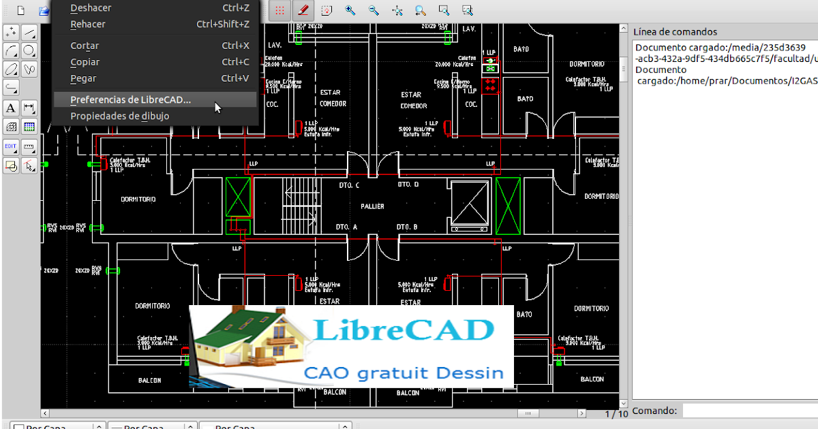Select the Spline tool
Image resolution: width=818 pixels, height=429 pixels.
tap(29, 69)
